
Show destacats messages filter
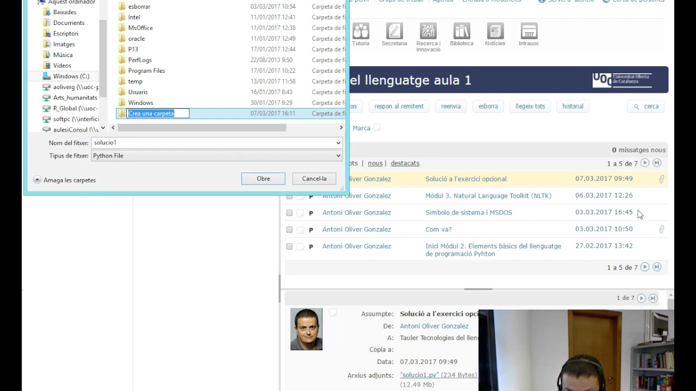coord(405,163)
